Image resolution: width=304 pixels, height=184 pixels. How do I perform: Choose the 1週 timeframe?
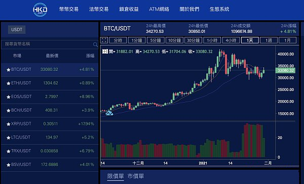coord(269,40)
